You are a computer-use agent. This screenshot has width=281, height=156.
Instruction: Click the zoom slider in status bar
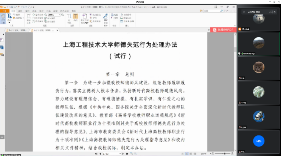[223, 154]
